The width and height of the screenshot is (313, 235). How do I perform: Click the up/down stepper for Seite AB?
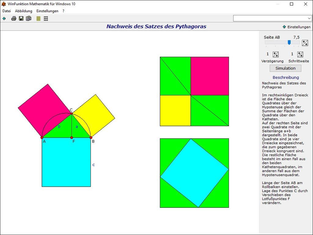click(305, 43)
